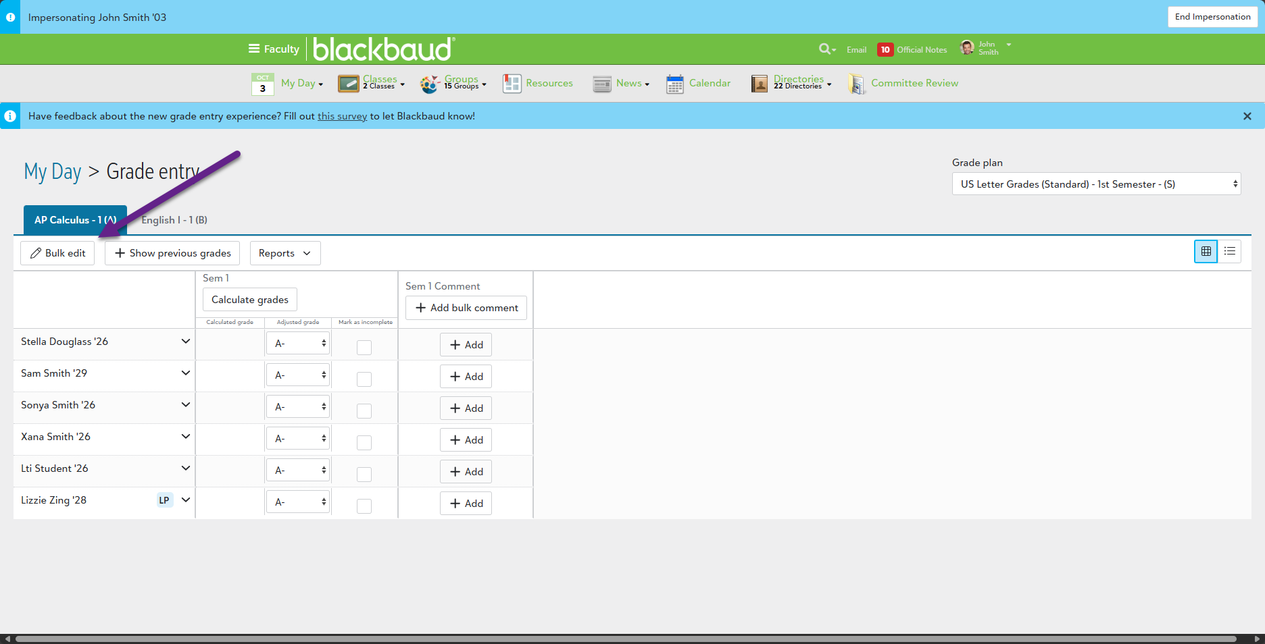This screenshot has width=1265, height=644.
Task: Dismiss the feedback survey banner
Action: 1247,116
